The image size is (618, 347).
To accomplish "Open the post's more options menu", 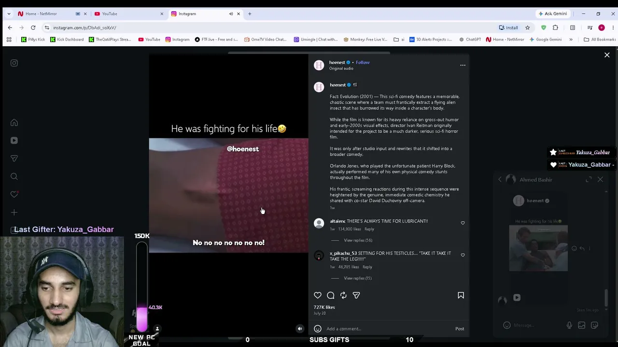I will pyautogui.click(x=463, y=65).
